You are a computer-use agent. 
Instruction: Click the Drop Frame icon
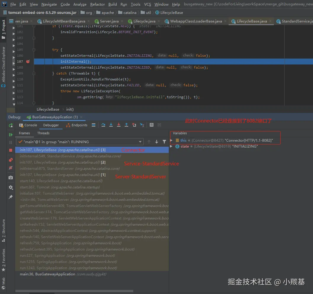click(134, 125)
